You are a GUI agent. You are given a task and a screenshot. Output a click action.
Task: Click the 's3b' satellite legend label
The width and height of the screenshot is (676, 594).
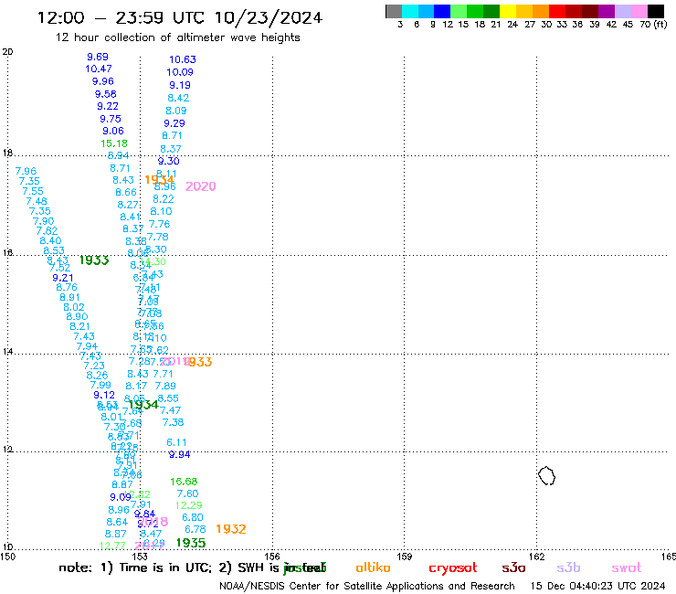pos(568,567)
